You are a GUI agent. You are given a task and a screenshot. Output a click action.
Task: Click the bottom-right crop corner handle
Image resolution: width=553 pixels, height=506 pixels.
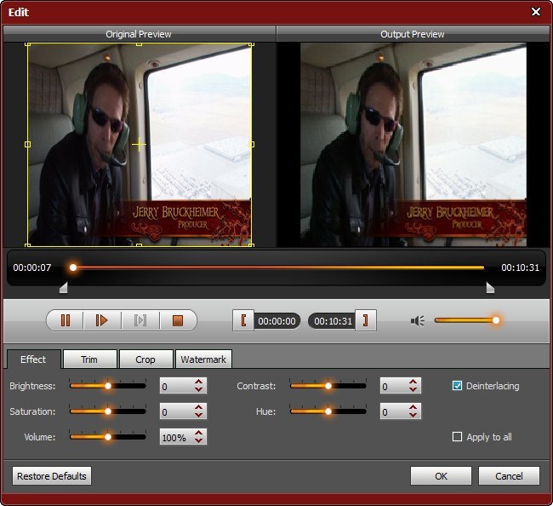tap(251, 244)
